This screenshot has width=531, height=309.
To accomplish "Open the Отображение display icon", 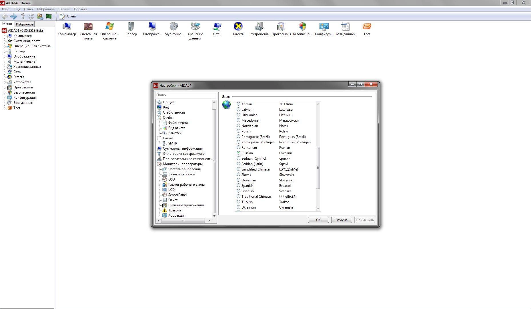I will [152, 29].
